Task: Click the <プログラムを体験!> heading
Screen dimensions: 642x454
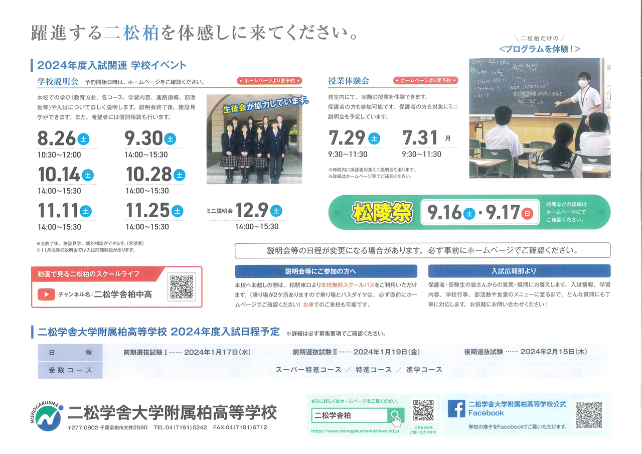Action: 540,49
